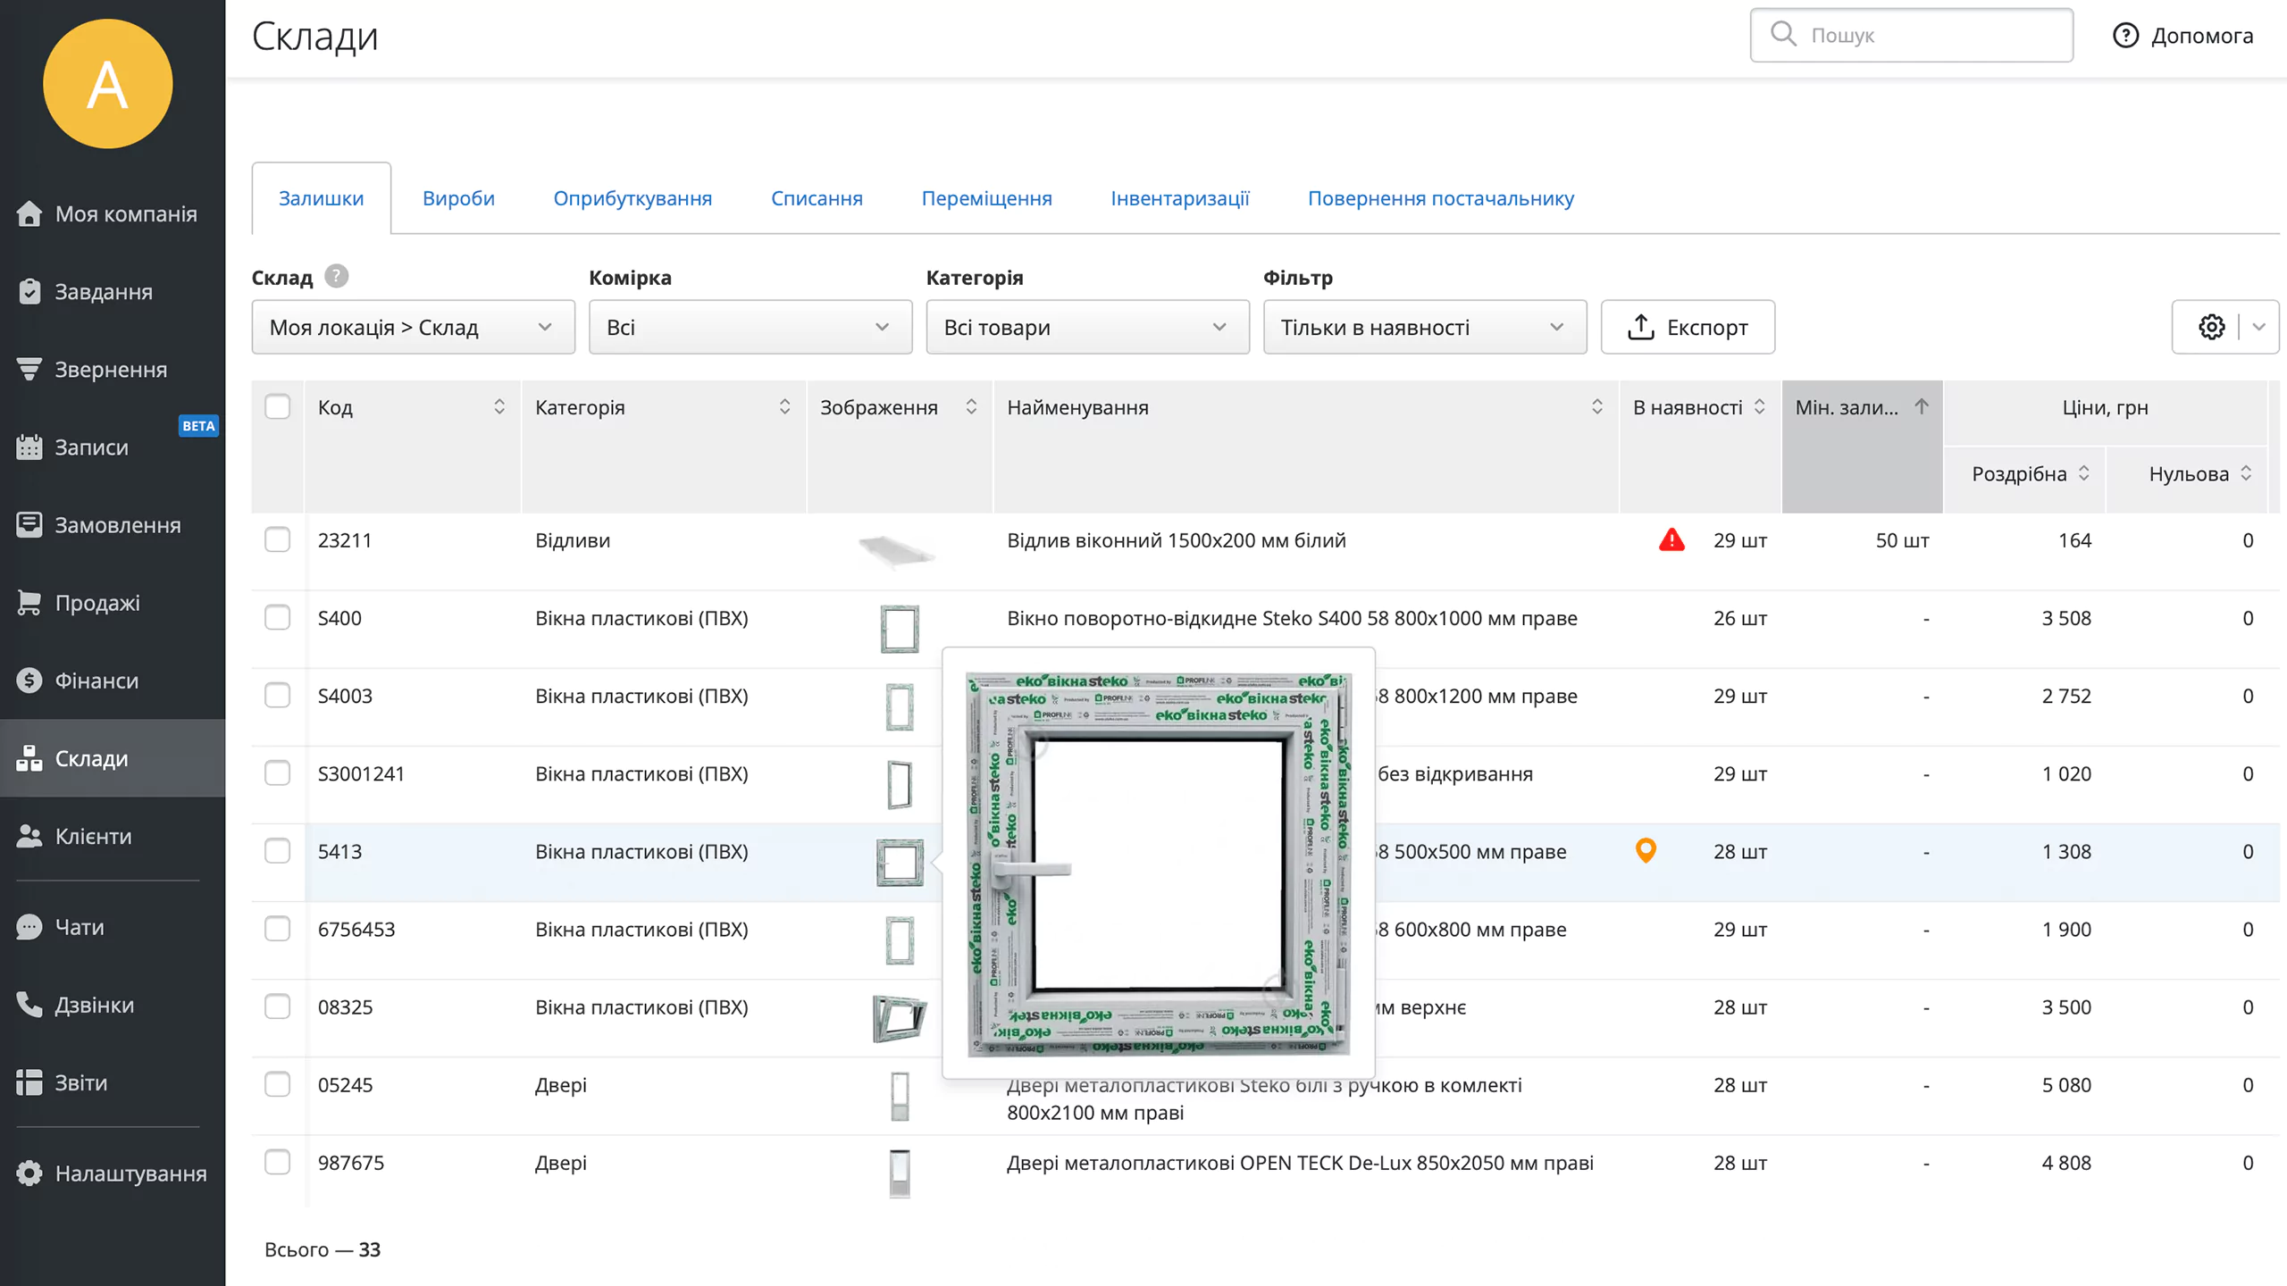Expand the arrow next to table settings gear

(x=2259, y=327)
